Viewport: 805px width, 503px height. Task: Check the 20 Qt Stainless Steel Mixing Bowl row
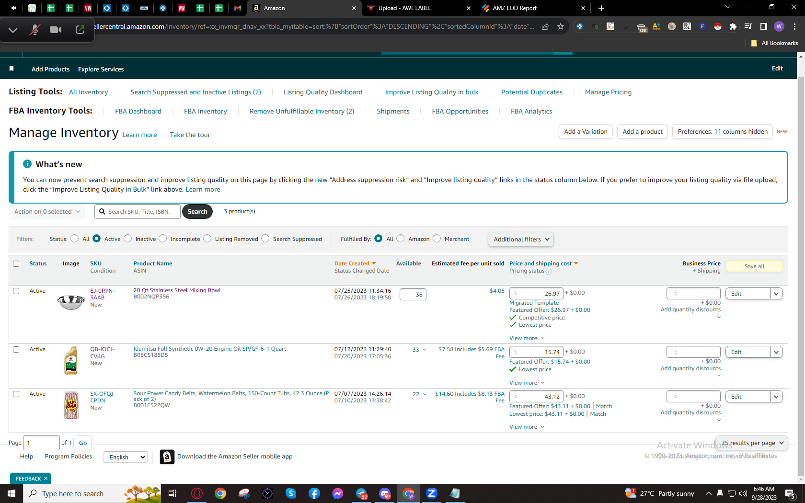click(x=16, y=291)
